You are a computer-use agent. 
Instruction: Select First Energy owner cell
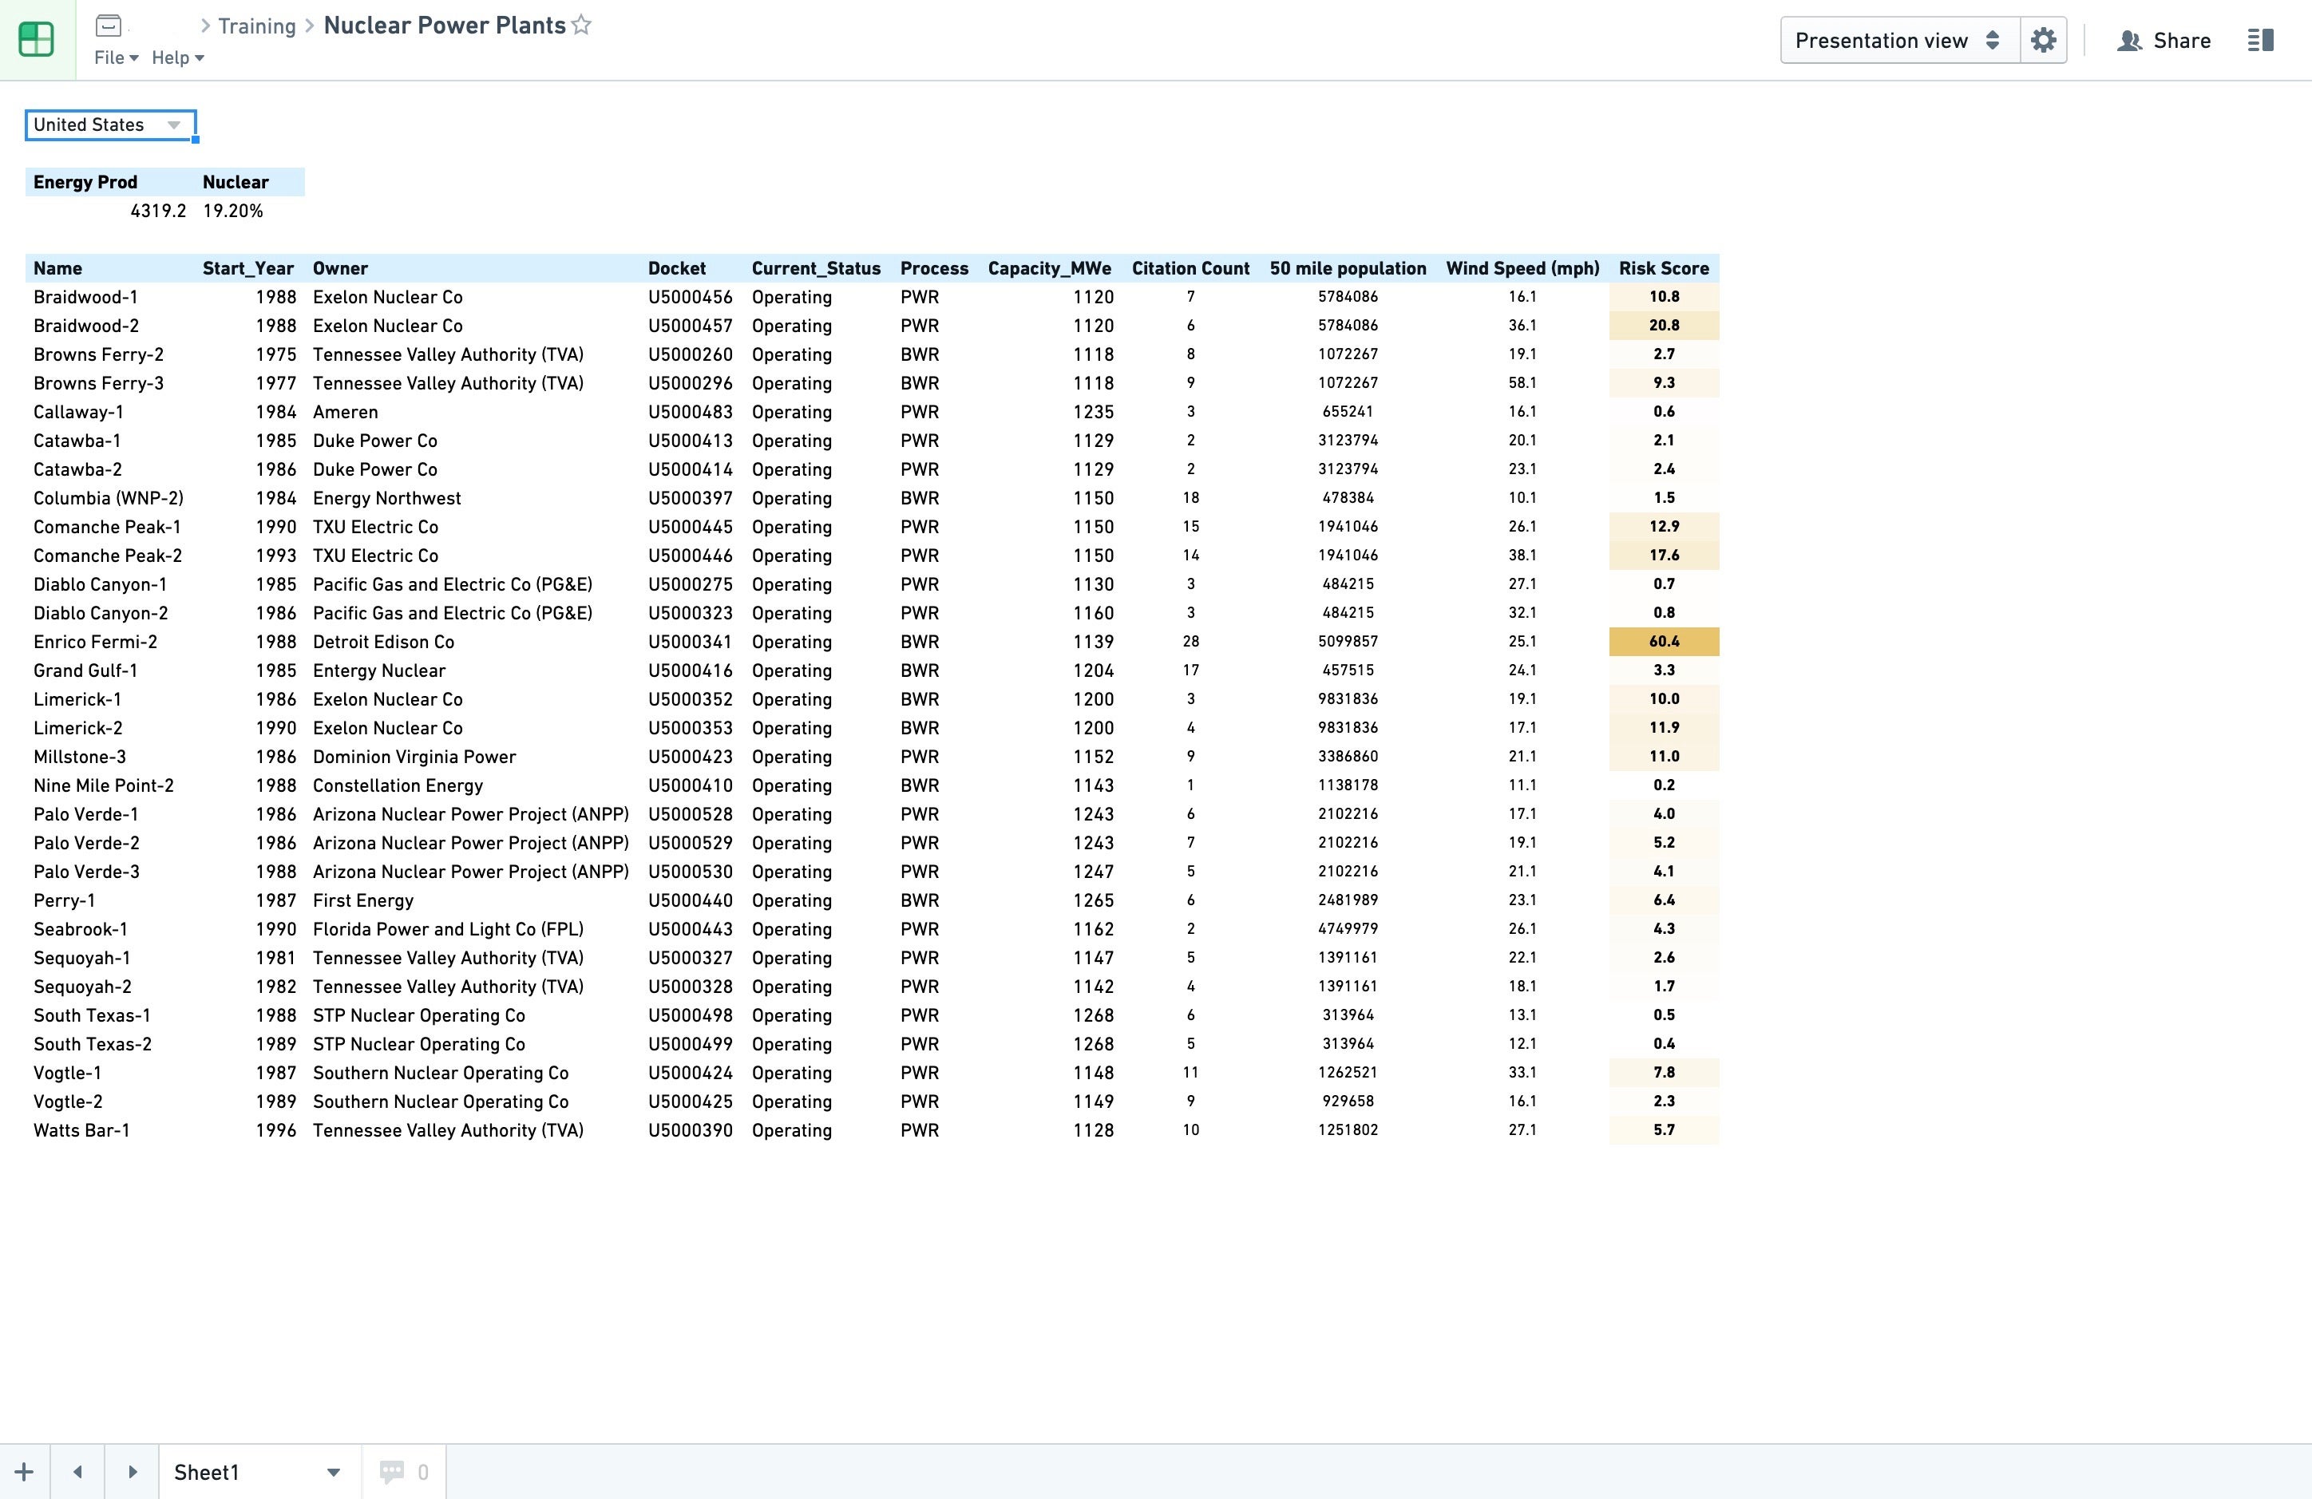coord(363,900)
